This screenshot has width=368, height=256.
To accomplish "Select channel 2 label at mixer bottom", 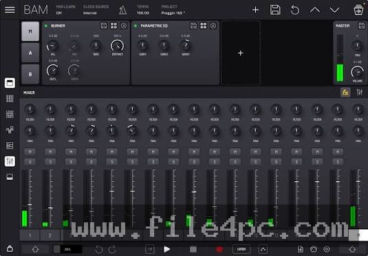I will (50, 235).
